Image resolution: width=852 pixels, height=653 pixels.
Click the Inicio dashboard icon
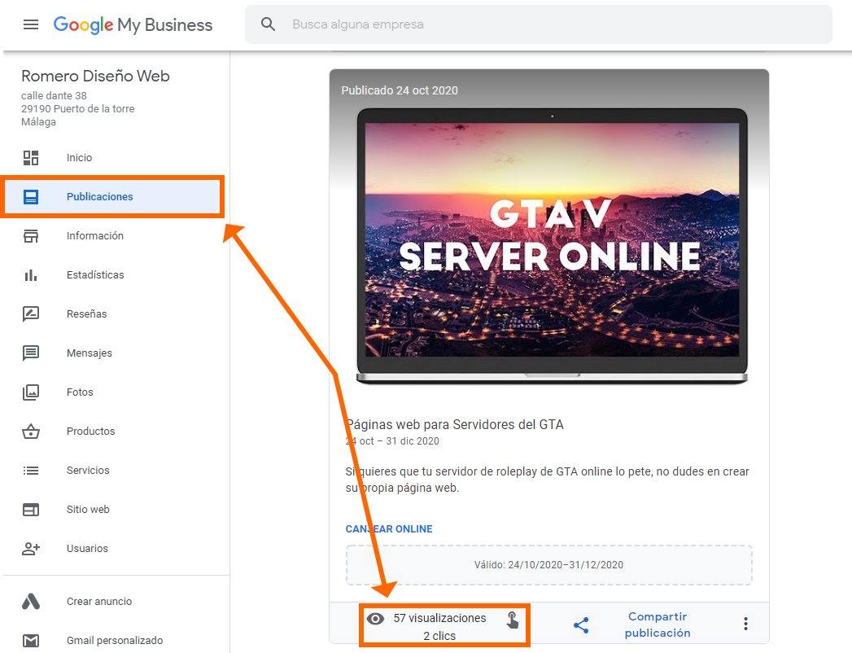coord(31,158)
